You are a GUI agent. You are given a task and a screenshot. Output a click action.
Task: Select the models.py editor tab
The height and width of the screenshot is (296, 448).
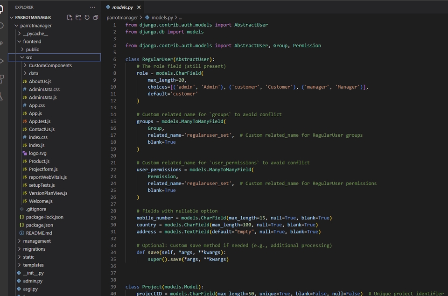tap(119, 7)
